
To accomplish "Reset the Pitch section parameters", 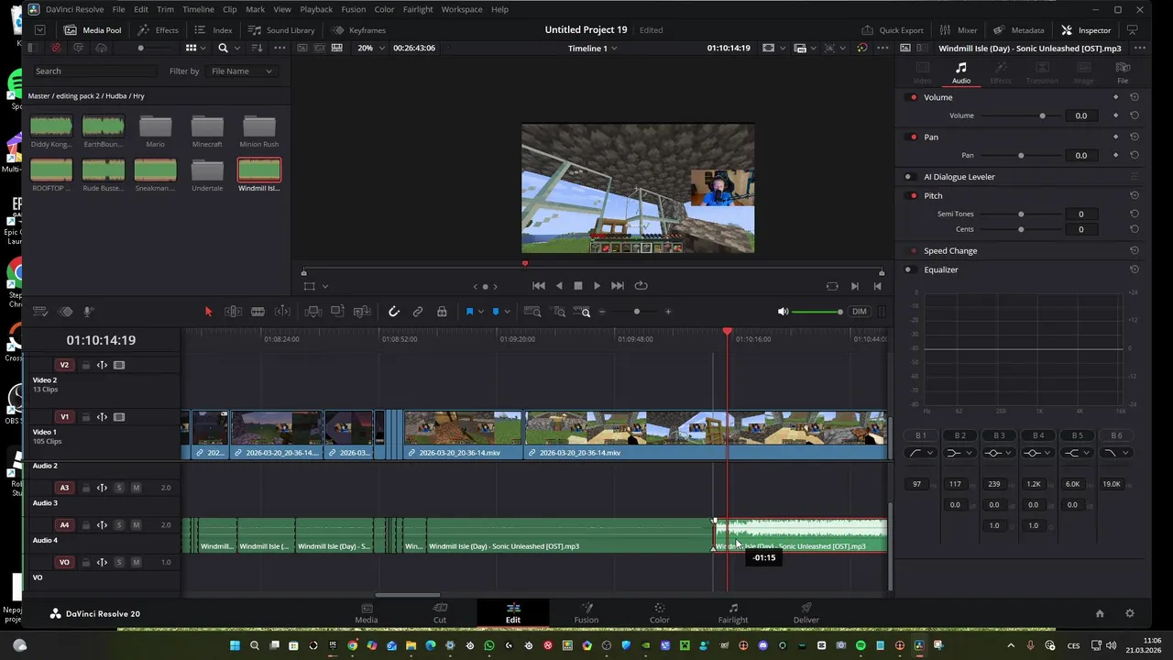I will [1135, 195].
